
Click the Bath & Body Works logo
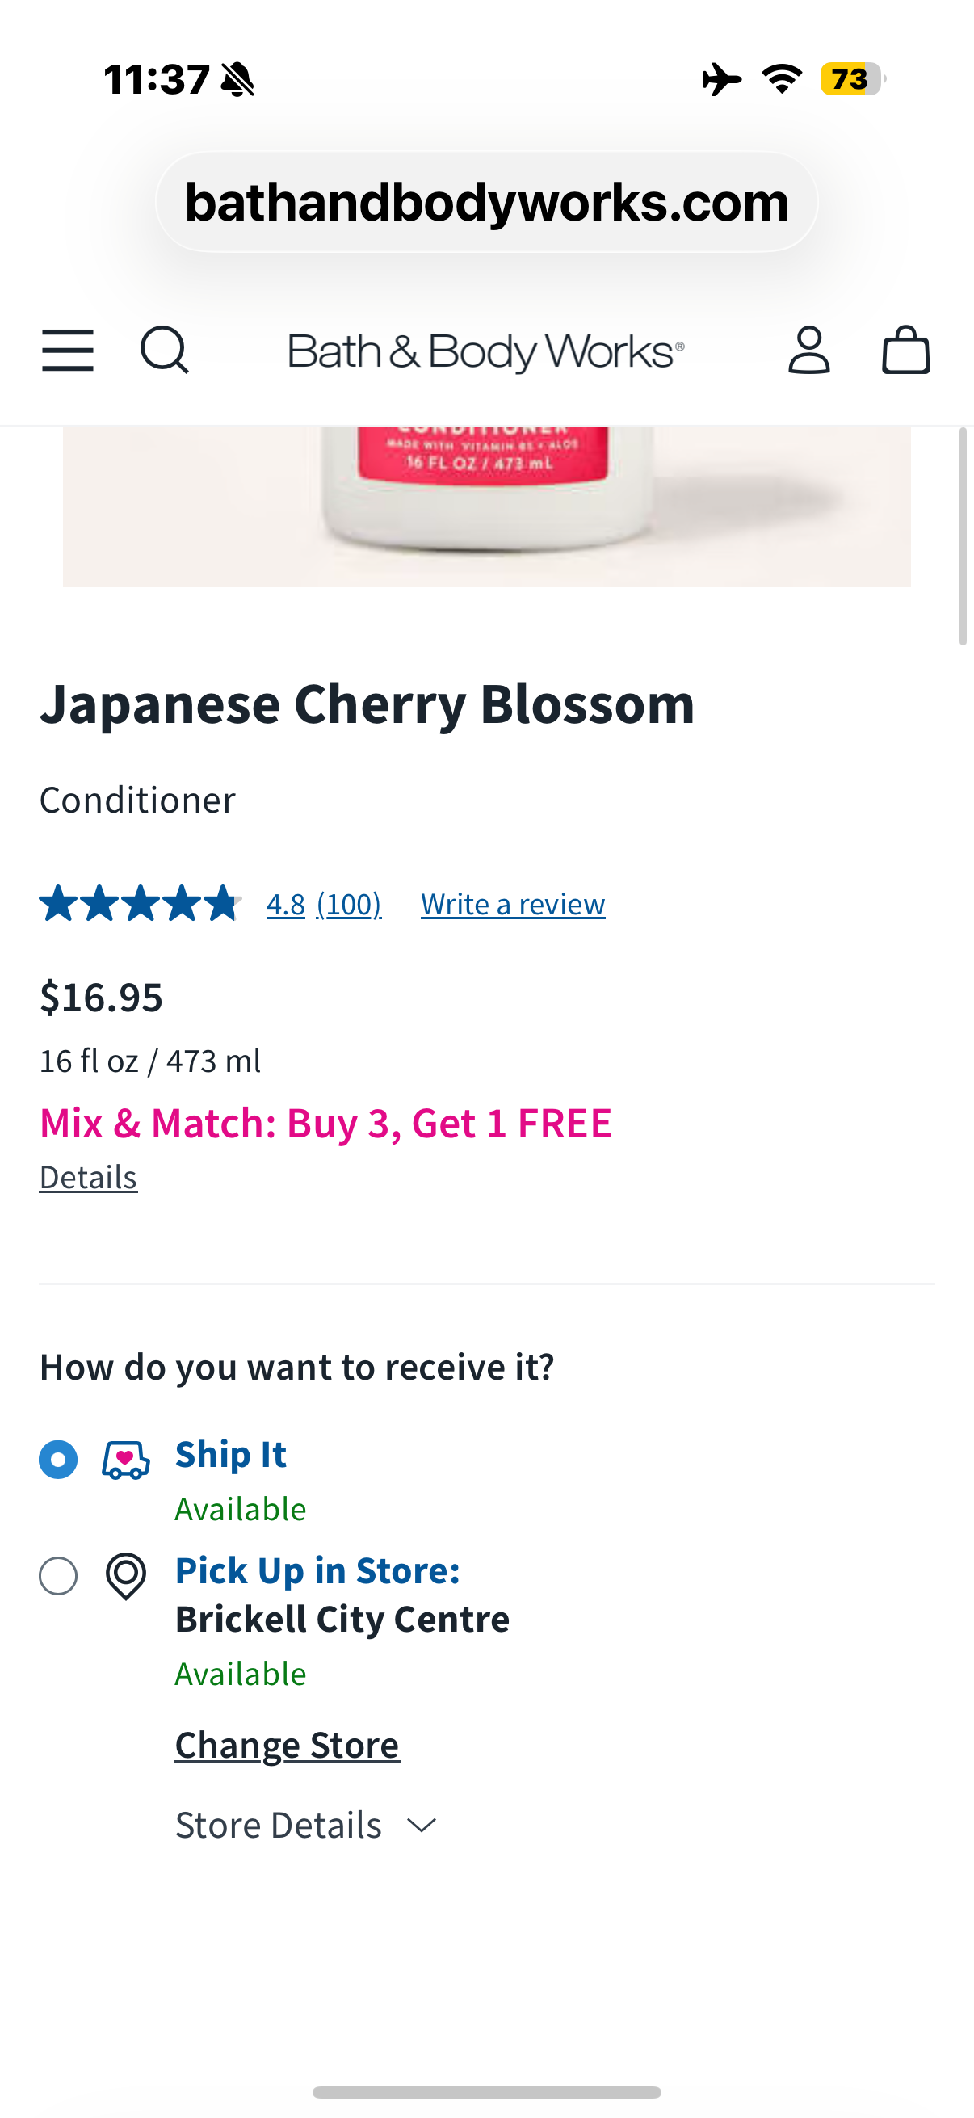coord(486,350)
